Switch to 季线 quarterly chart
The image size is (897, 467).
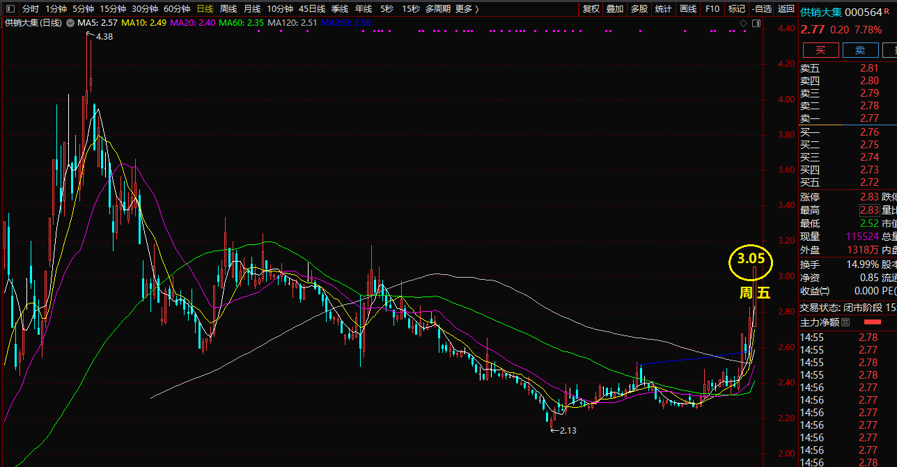(x=340, y=9)
